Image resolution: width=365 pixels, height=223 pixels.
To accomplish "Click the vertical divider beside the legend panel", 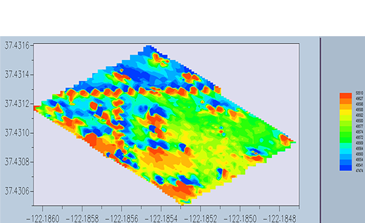I will pyautogui.click(x=320, y=129).
